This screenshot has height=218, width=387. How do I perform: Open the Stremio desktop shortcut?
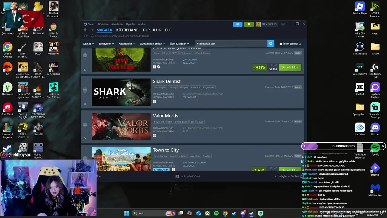[375, 170]
